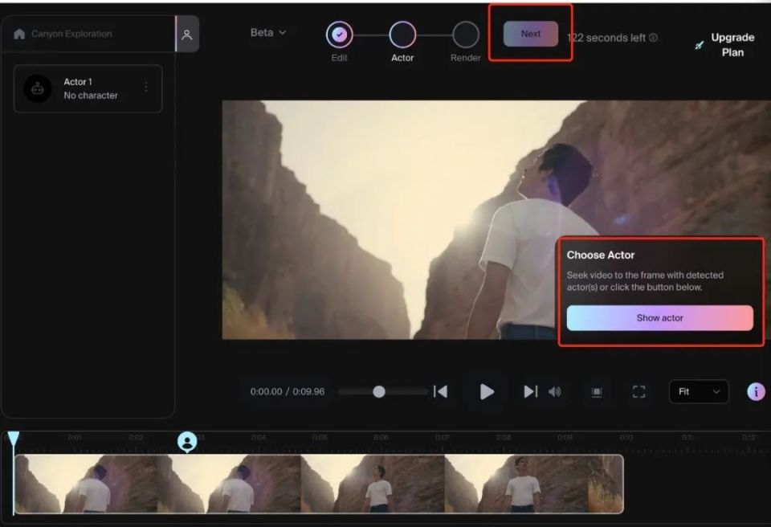Open the Fit zoom dropdown
Image resolution: width=771 pixels, height=527 pixels.
(699, 392)
